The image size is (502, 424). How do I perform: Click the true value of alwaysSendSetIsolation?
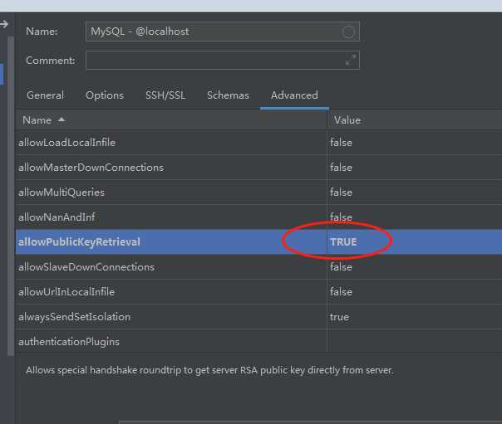click(x=339, y=317)
